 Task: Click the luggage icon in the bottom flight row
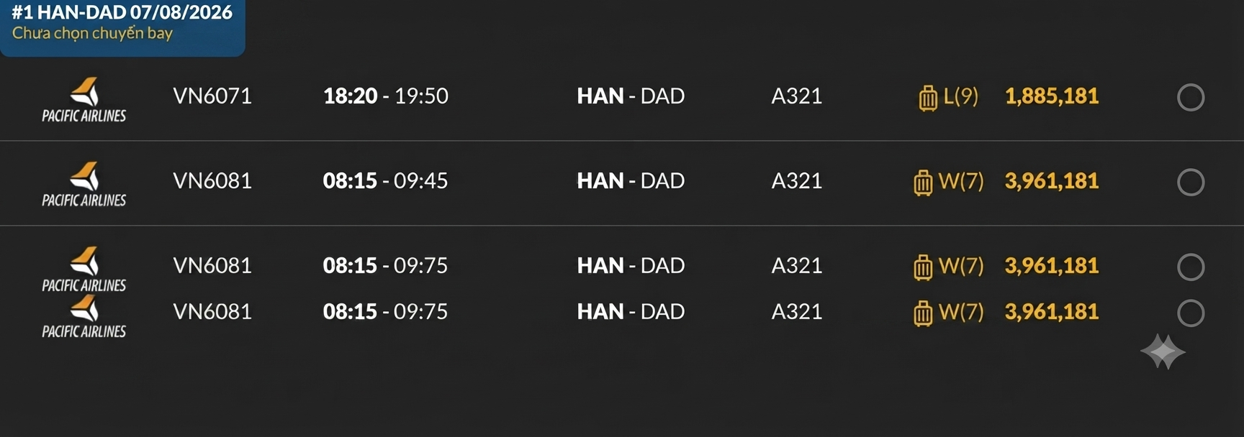pos(923,313)
